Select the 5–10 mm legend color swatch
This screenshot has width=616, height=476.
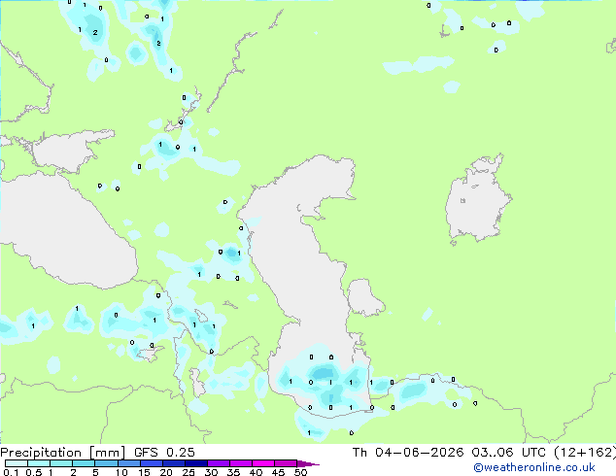(x=107, y=463)
